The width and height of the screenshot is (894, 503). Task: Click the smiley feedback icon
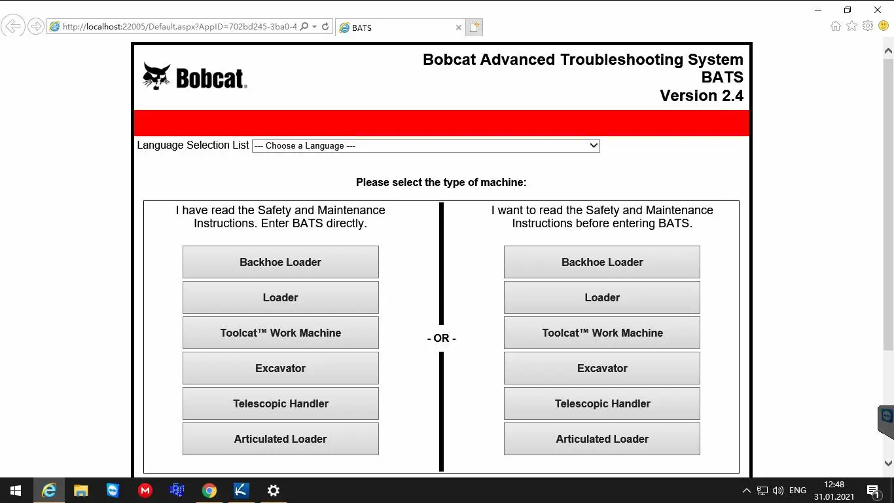[884, 26]
